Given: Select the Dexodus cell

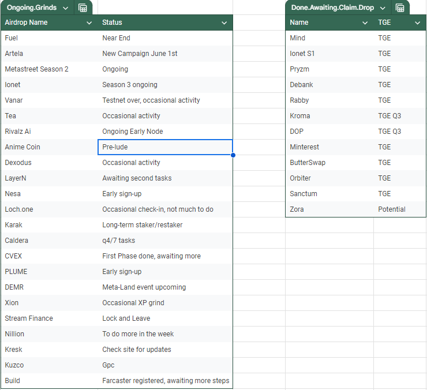Looking at the screenshot, I should [x=49, y=163].
